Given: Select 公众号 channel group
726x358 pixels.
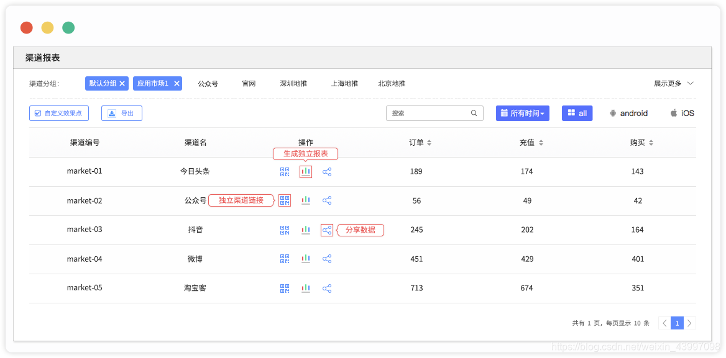Looking at the screenshot, I should point(208,84).
